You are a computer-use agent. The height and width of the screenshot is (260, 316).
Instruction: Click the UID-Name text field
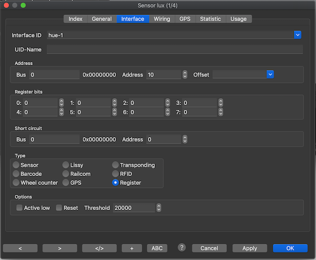[x=174, y=49]
